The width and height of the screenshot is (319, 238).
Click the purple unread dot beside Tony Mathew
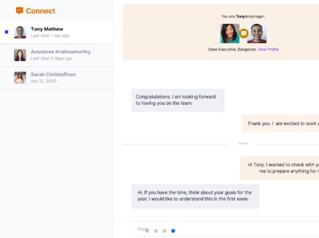click(x=6, y=32)
